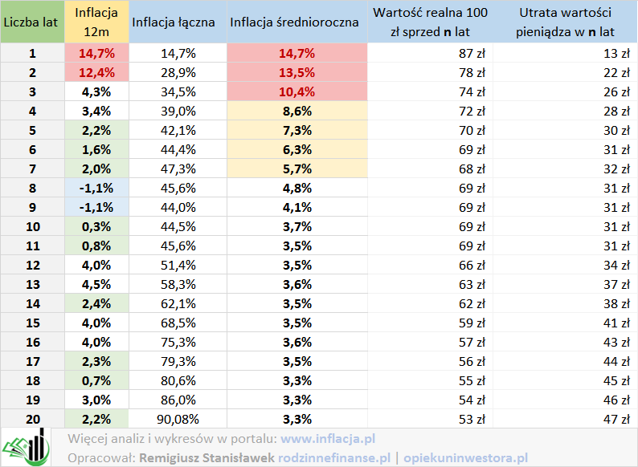This screenshot has width=638, height=467.
Task: Open the www.inflacja.pl link
Action: (328, 439)
